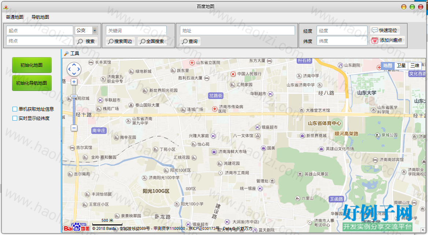
Task: Click the green 初始化导航地图 button
Action: pyautogui.click(x=32, y=83)
